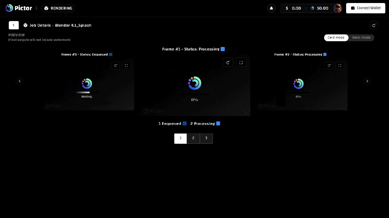Click the Frame #2 - Status: Processing title
This screenshot has width=389, height=218.
click(x=298, y=54)
